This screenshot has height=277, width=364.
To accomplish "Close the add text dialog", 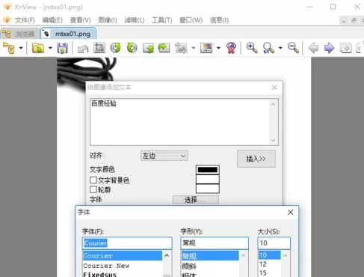I will tap(274, 88).
